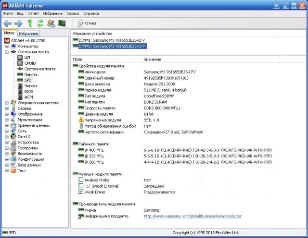This screenshot has height=238, width=308.
Task: Click the Программы icon in tree
Action: (x=13, y=148)
